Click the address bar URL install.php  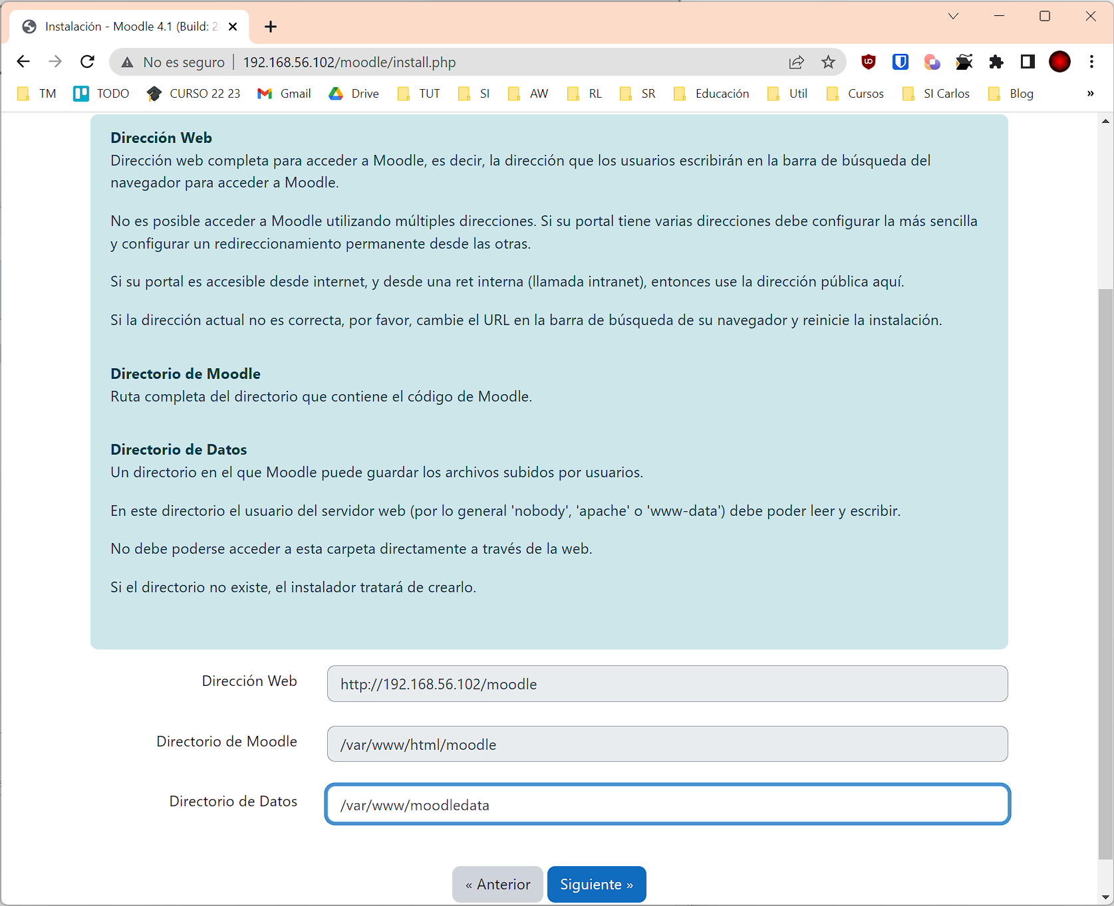coord(349,62)
